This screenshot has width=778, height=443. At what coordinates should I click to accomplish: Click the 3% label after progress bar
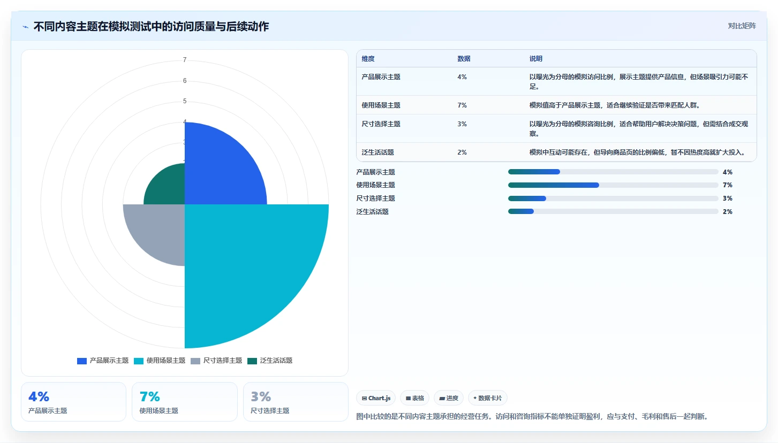tap(727, 198)
